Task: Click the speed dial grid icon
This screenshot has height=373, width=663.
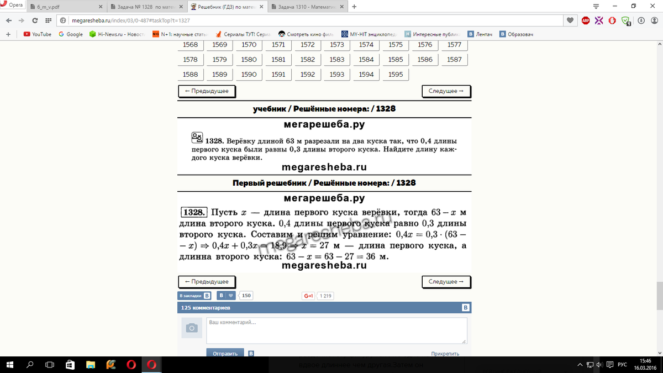Action: (48, 20)
